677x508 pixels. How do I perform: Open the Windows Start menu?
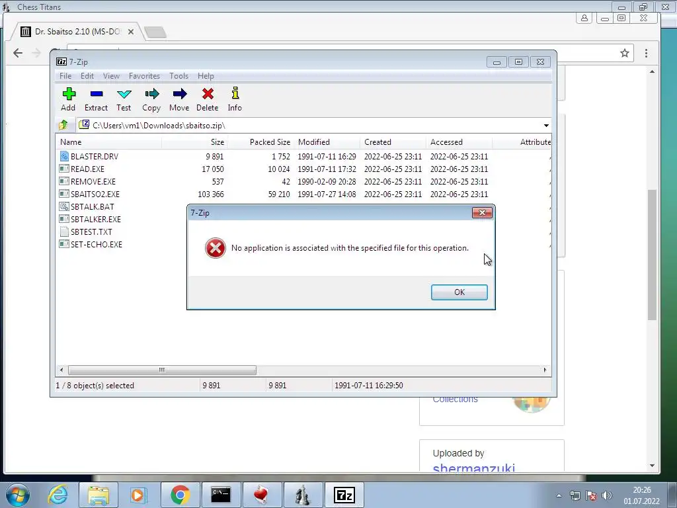[17, 495]
